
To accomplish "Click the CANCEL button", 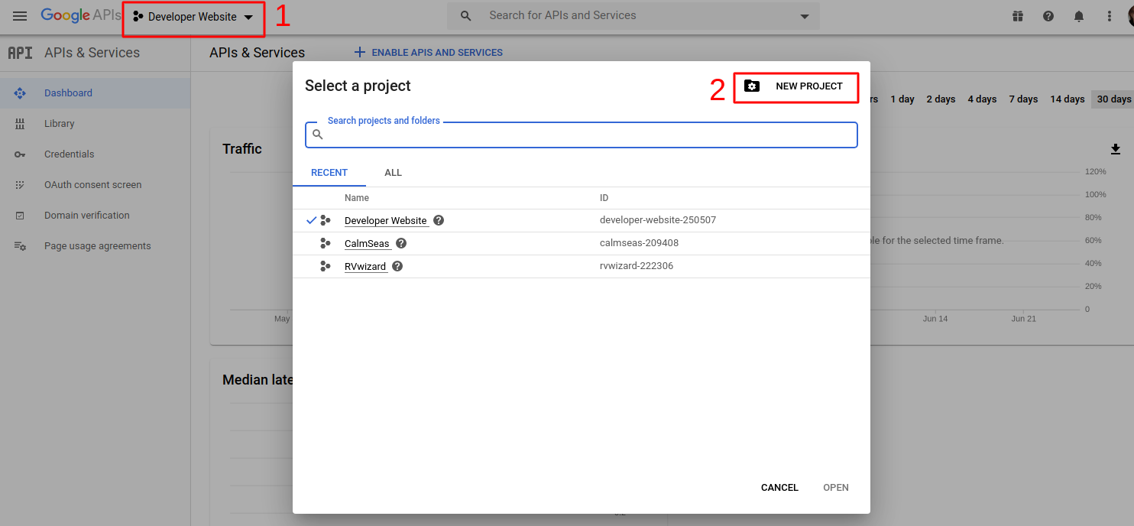I will click(779, 488).
